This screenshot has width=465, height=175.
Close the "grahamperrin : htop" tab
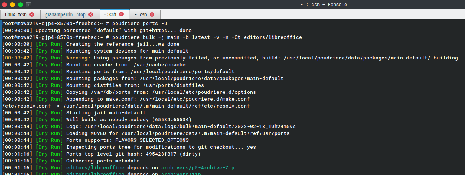(x=91, y=14)
